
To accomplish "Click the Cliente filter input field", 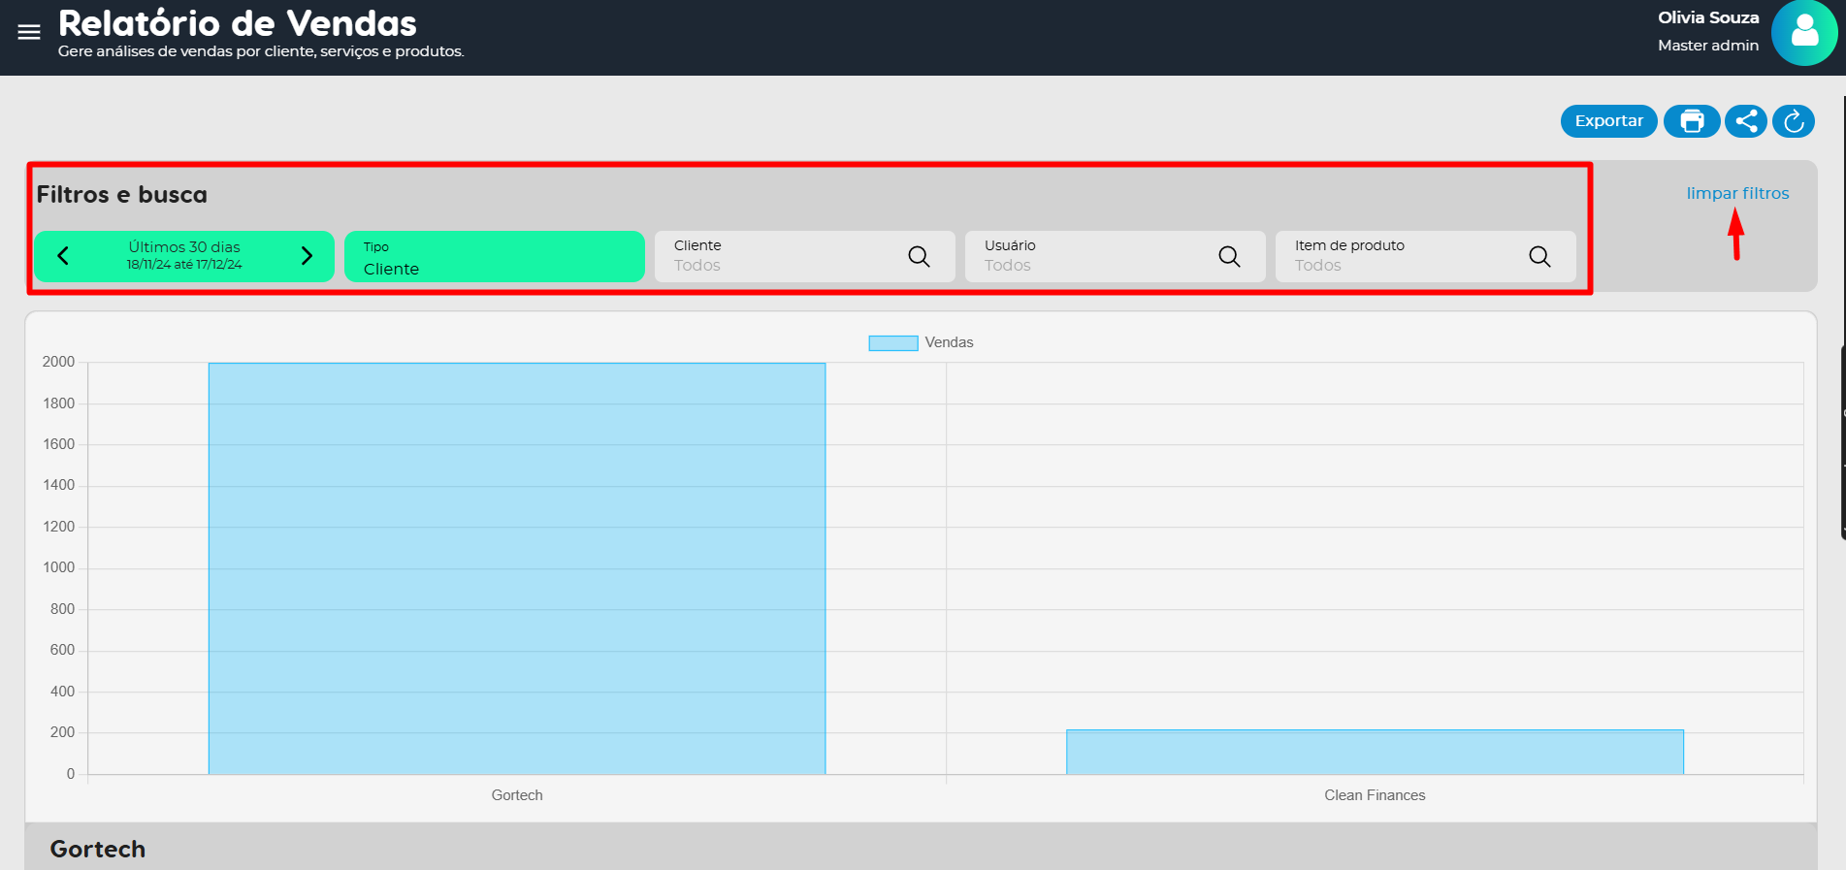I will point(776,257).
